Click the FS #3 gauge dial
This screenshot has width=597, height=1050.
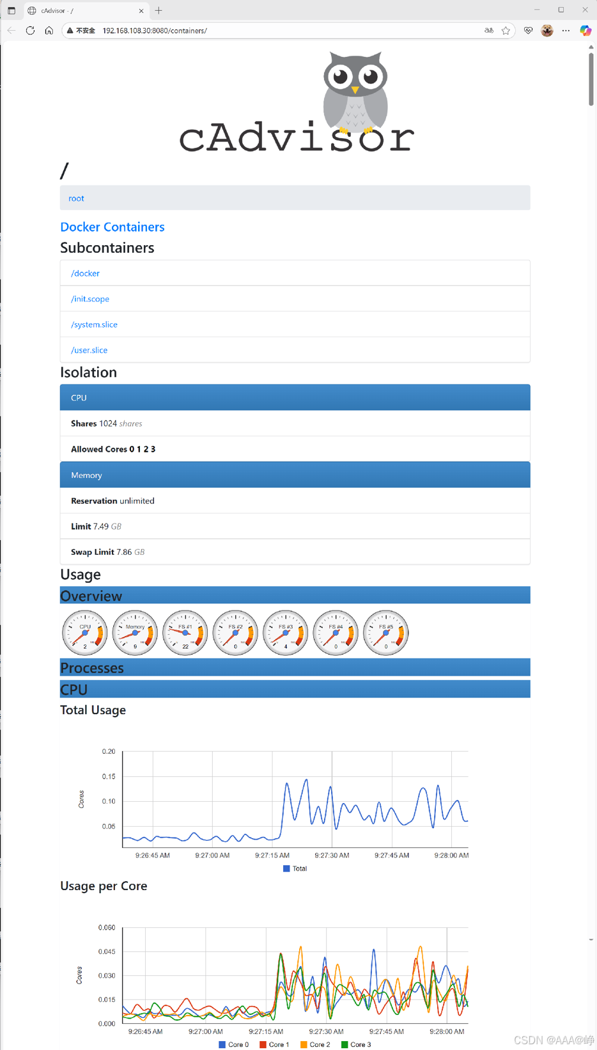pos(286,633)
